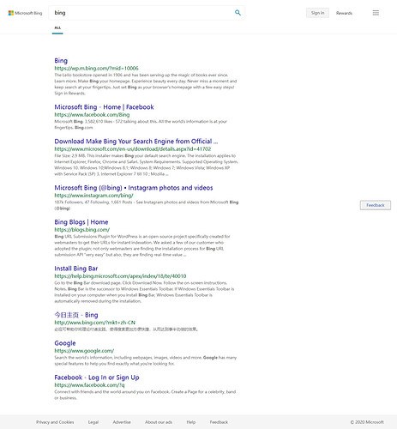The height and width of the screenshot is (429, 397).
Task: Click the blogs.bing.com URL
Action: pyautogui.click(x=82, y=230)
